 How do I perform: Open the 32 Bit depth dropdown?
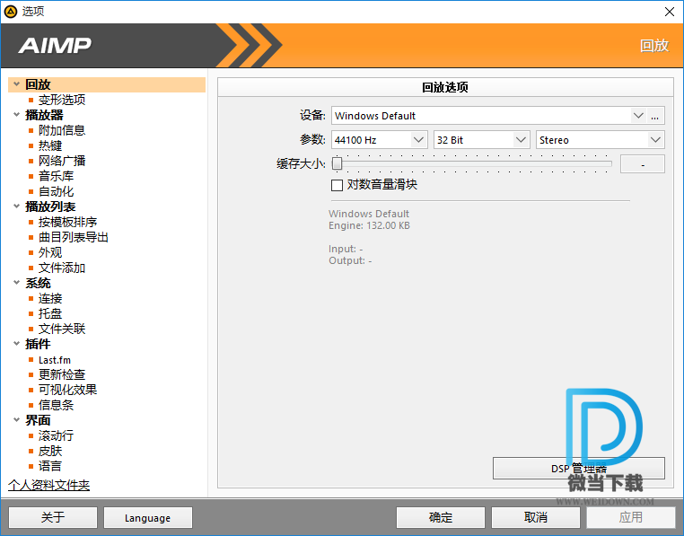pos(521,140)
